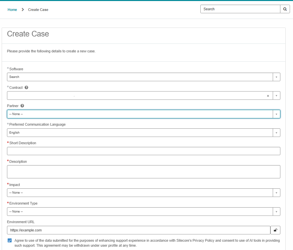Click into the Short Description field
The width and height of the screenshot is (293, 250).
[x=144, y=151]
